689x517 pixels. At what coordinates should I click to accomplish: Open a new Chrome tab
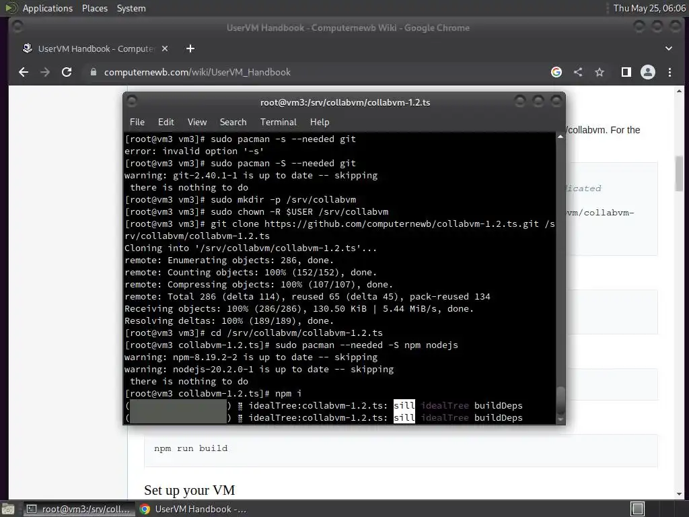click(x=190, y=48)
